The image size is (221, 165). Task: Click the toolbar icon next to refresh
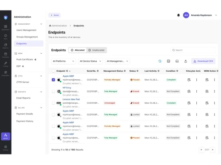(168, 61)
